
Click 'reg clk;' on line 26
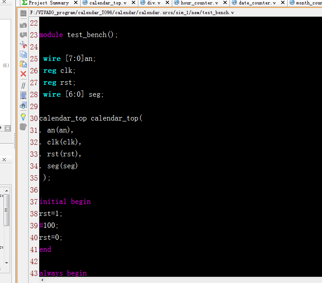point(59,71)
